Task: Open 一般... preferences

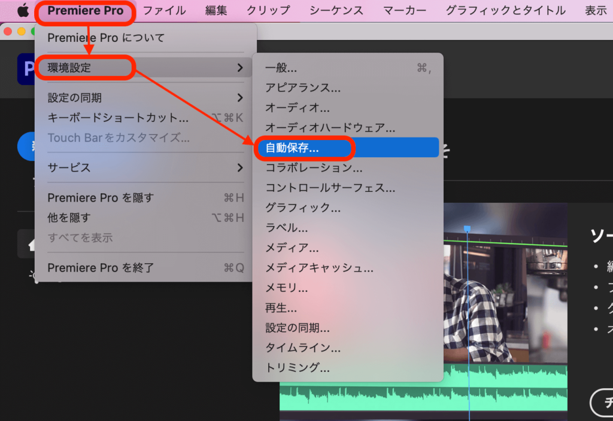Action: 348,68
